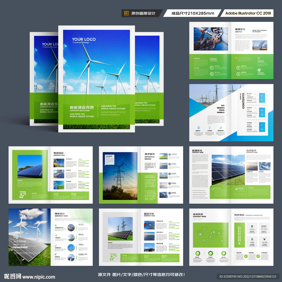Click the green list icon in 高效可靠 spread
The image size is (282, 282).
tap(113, 257)
